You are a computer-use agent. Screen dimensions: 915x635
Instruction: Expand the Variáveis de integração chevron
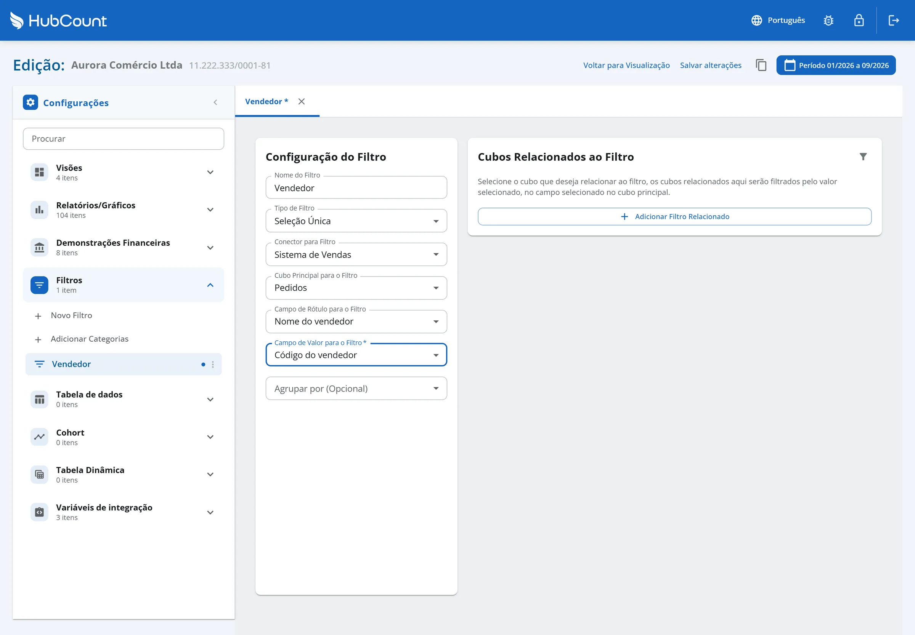(210, 512)
